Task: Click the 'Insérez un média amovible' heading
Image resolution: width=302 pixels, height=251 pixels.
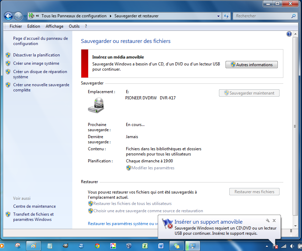Action: coord(118,57)
